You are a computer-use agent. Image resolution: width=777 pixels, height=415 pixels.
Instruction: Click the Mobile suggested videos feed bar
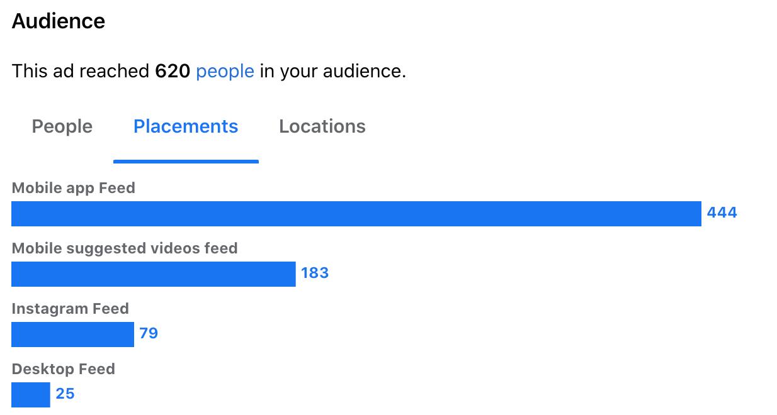tap(154, 274)
